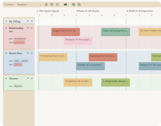The image size is (161, 126).
Task: Select the My THing row title
Action: (x=14, y=22)
